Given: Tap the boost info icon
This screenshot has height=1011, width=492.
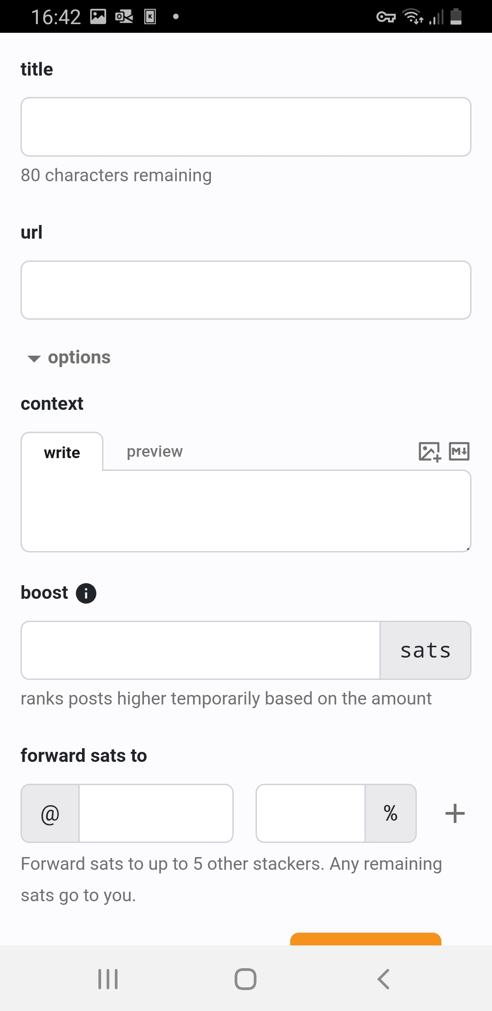Looking at the screenshot, I should pos(86,593).
